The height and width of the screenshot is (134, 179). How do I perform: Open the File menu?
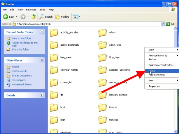click(x=5, y=10)
